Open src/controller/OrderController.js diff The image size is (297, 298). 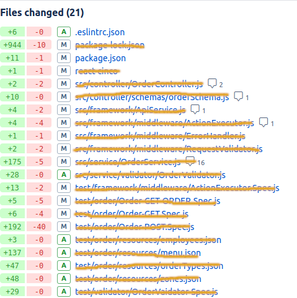139,84
